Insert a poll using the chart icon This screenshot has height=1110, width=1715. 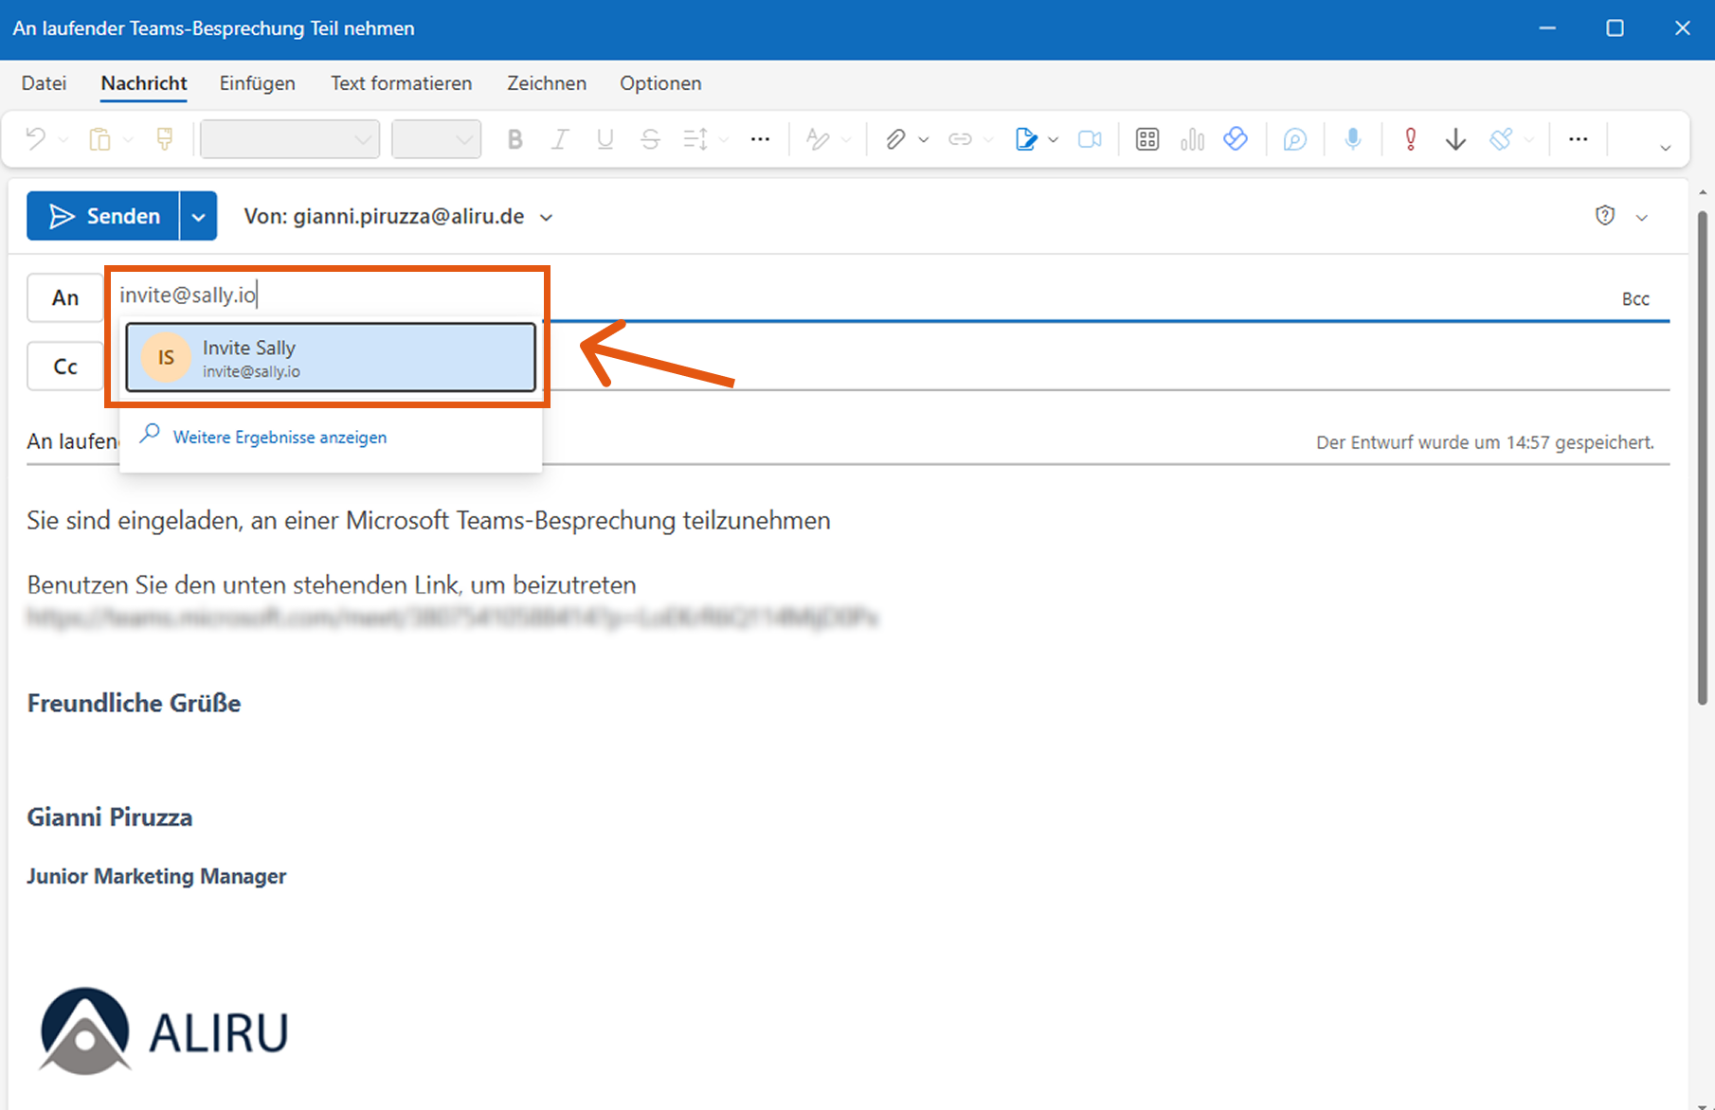tap(1191, 138)
